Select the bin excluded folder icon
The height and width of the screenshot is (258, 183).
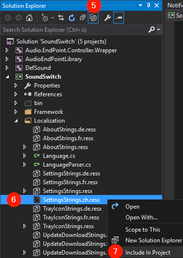pos(28,103)
